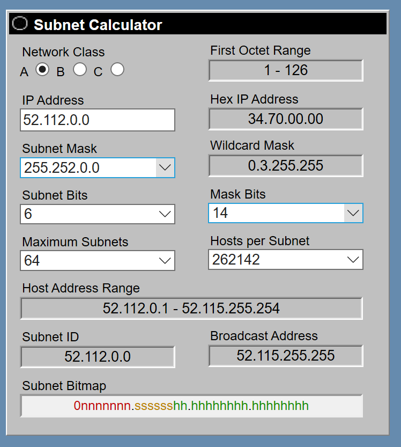Click the Hosts per Subnet label

tap(259, 241)
